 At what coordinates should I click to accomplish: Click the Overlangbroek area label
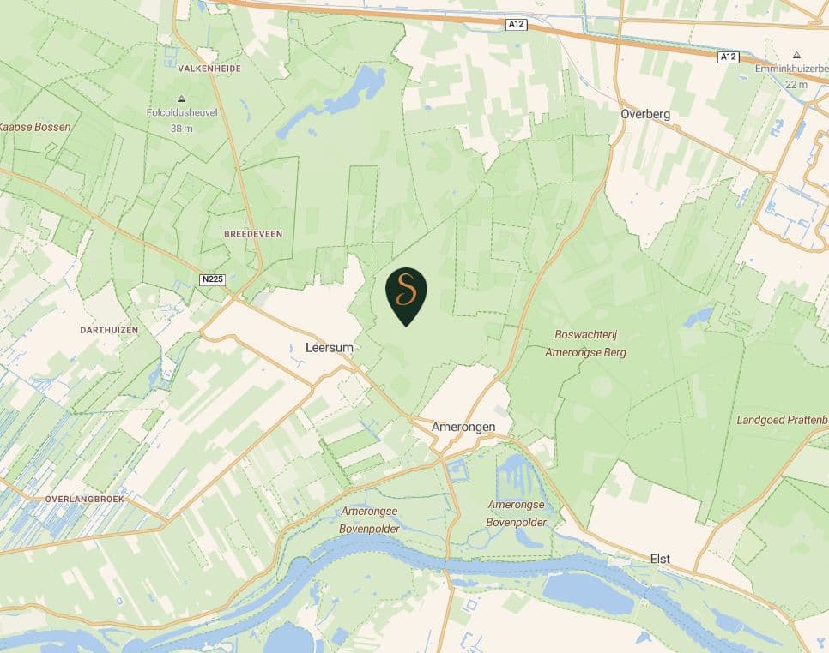coord(85,499)
